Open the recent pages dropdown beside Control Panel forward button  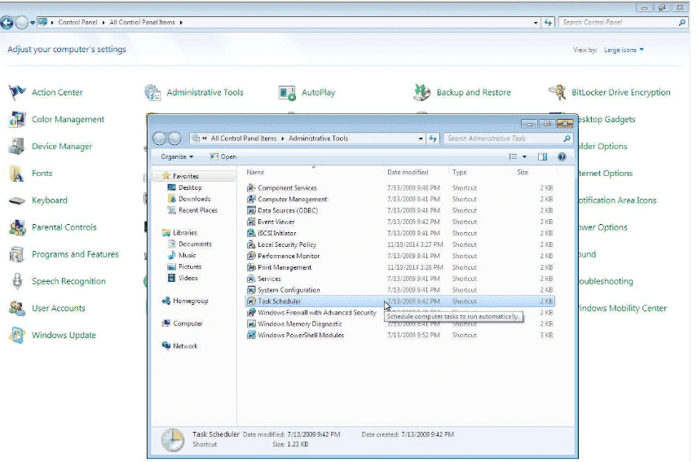click(33, 22)
